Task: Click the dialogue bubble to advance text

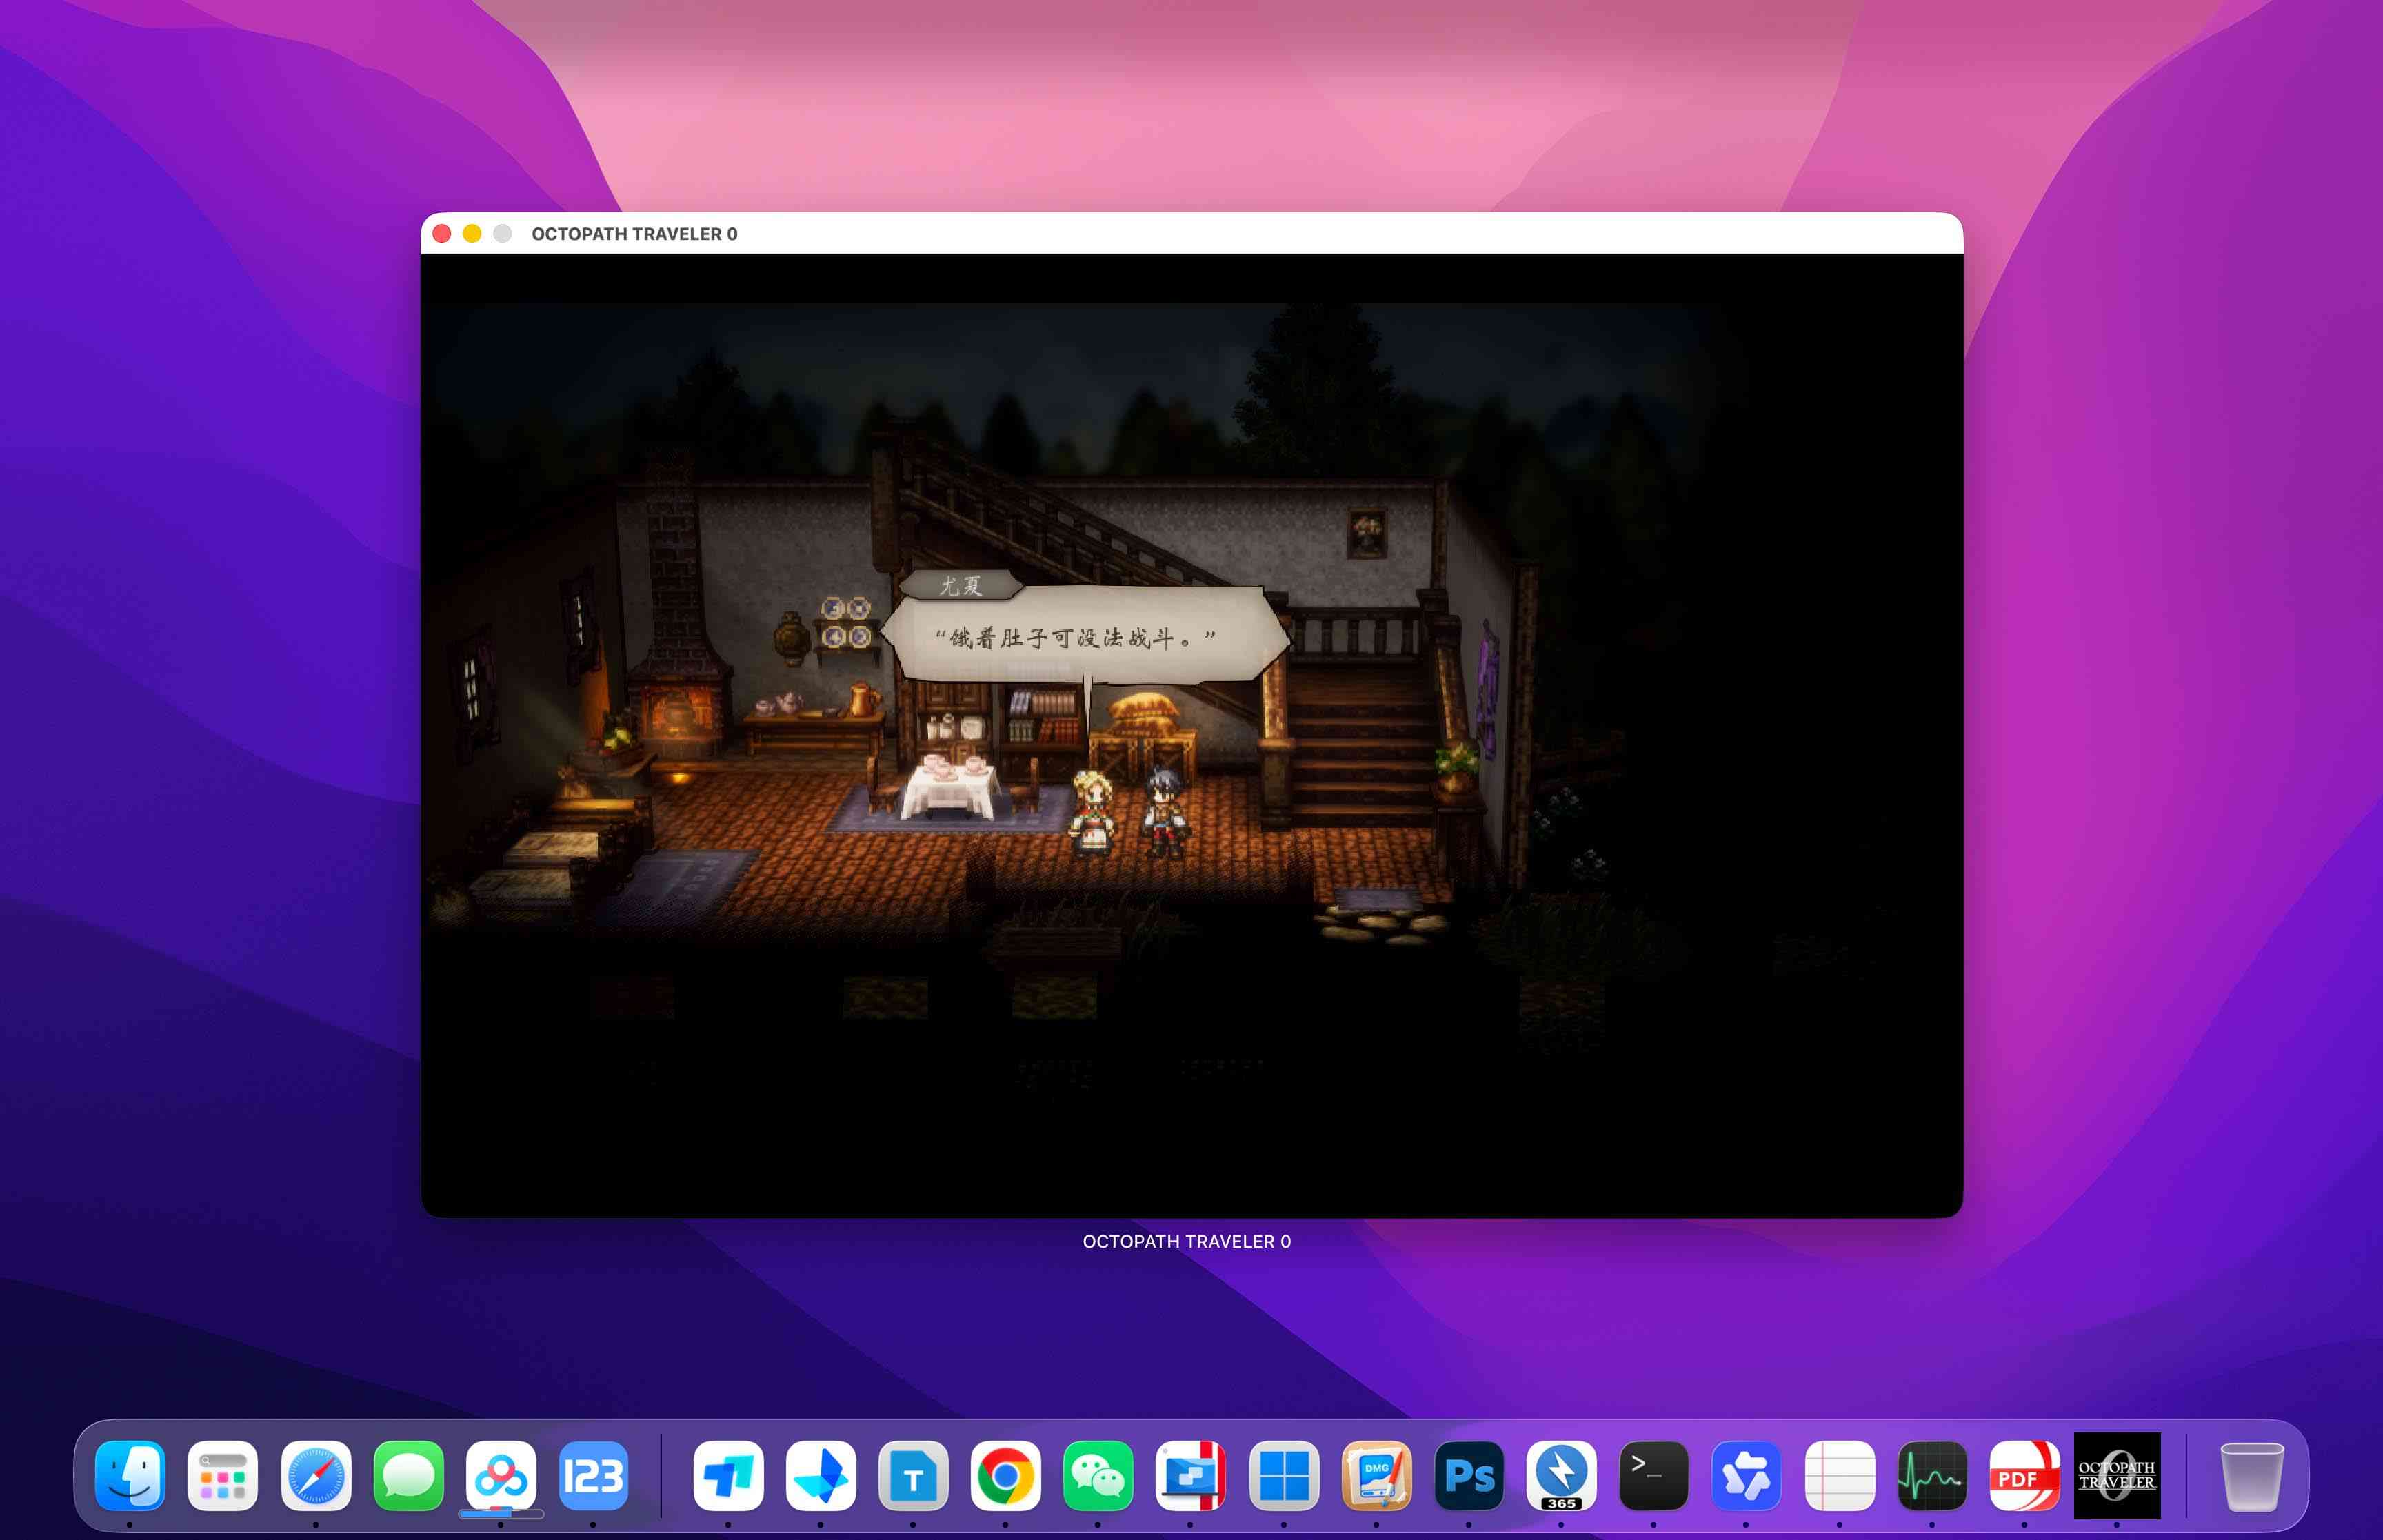Action: coord(1086,636)
